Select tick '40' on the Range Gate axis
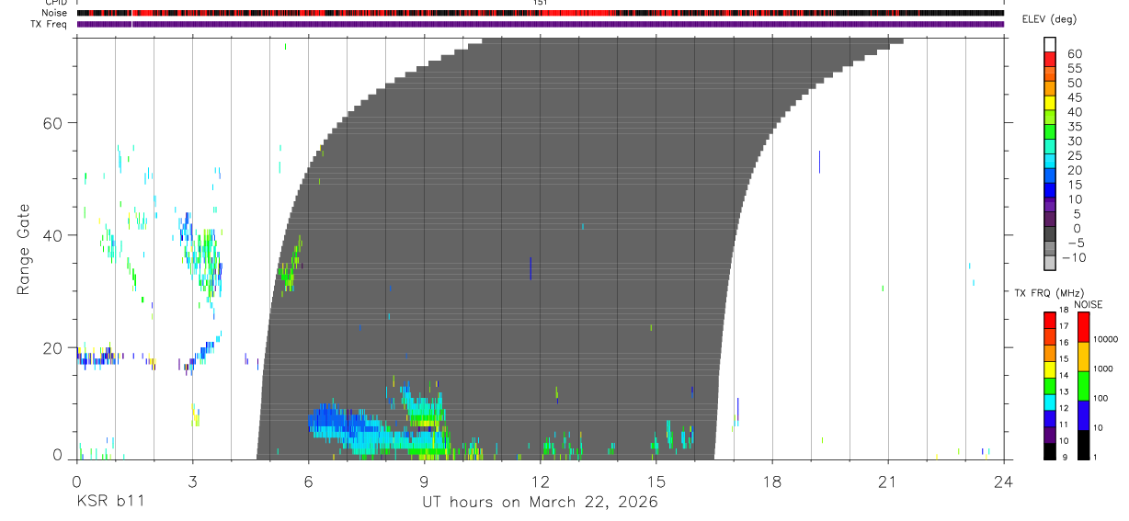The height and width of the screenshot is (521, 1129). pos(52,235)
